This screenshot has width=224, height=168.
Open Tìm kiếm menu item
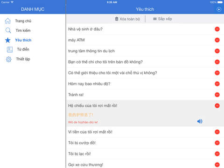point(23,30)
